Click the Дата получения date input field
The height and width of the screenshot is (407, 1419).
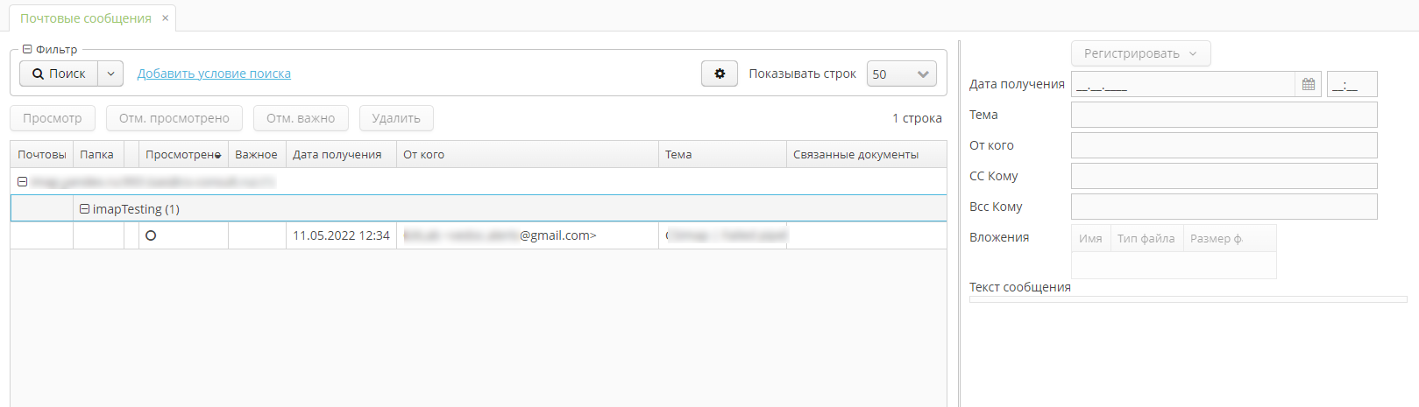pos(1183,84)
